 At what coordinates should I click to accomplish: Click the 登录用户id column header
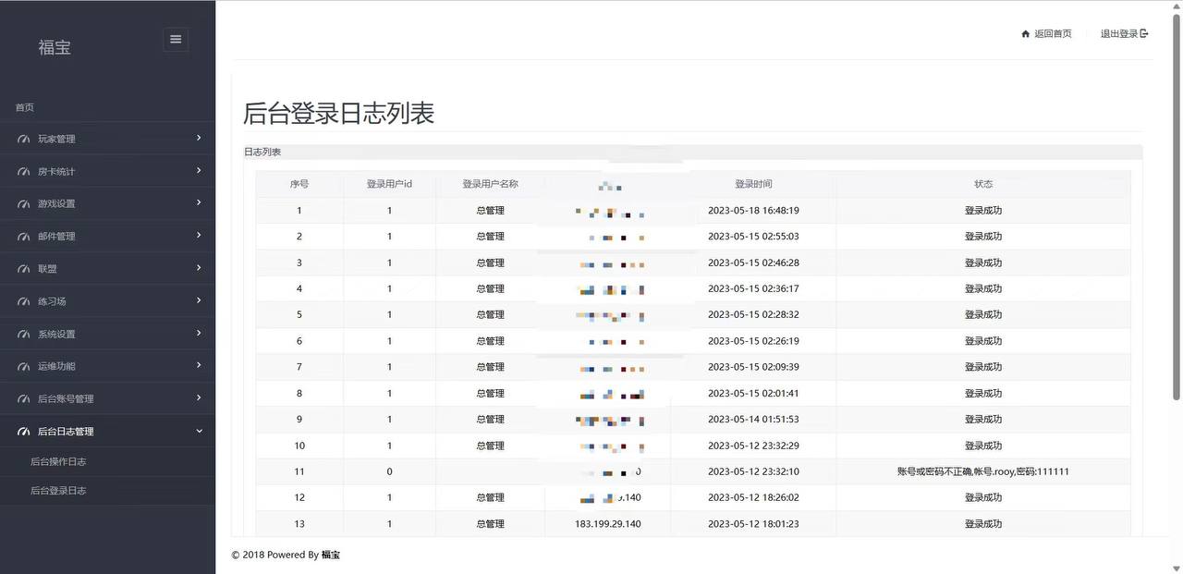coord(389,184)
